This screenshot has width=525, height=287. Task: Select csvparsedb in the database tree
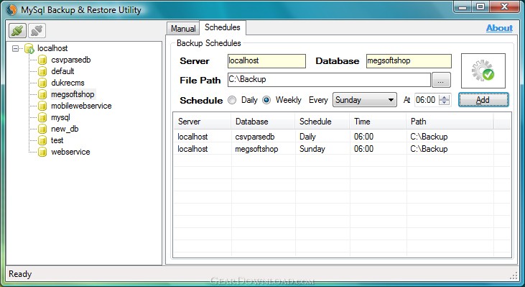click(71, 60)
